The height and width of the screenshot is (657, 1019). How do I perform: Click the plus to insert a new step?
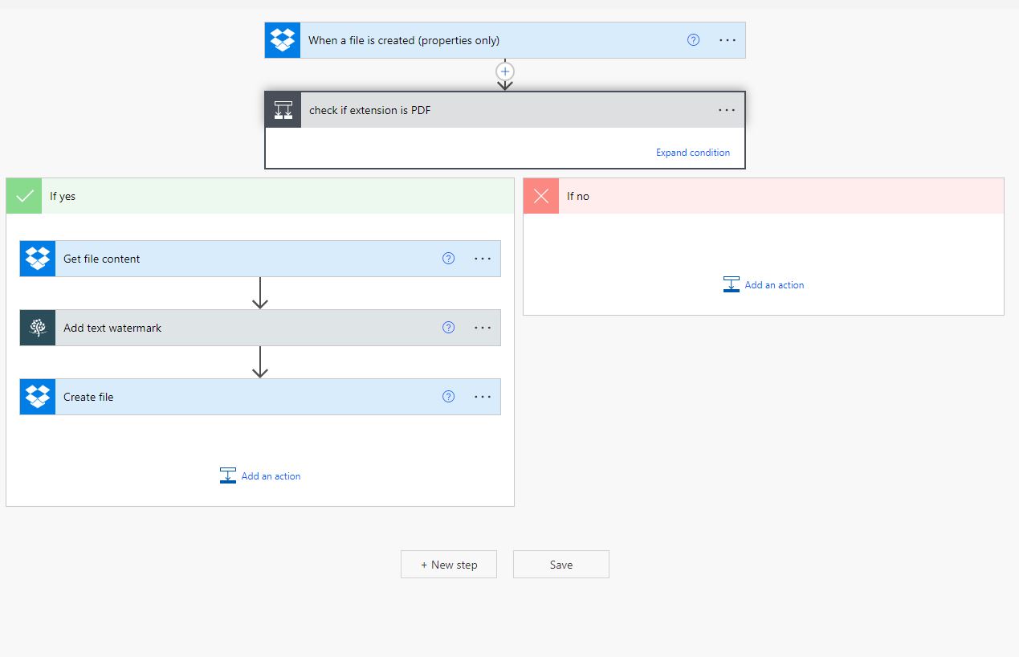tap(504, 71)
